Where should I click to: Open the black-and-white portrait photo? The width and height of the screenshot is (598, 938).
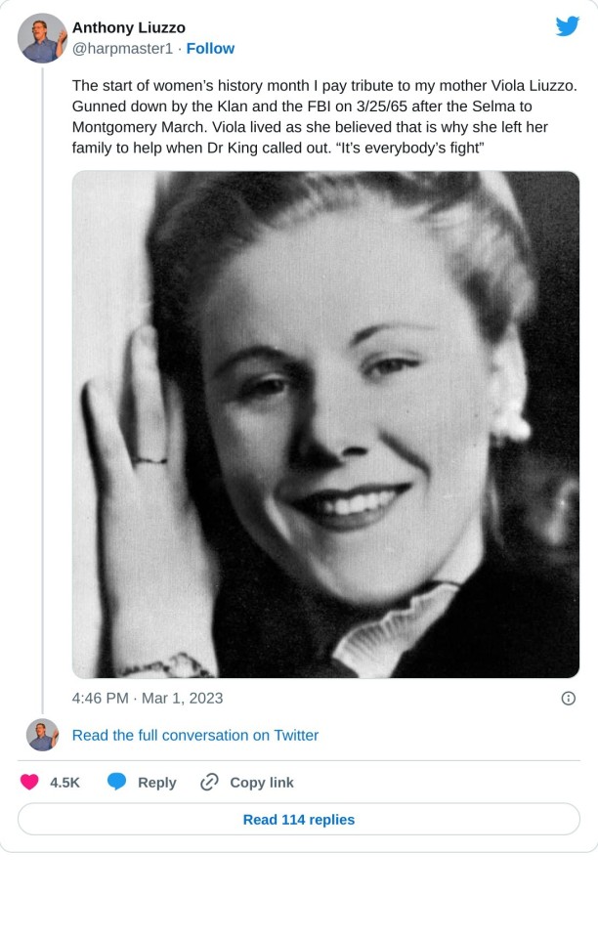tap(325, 424)
